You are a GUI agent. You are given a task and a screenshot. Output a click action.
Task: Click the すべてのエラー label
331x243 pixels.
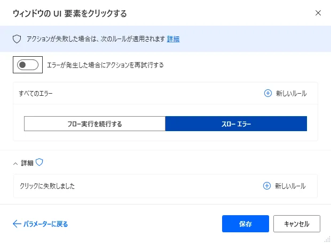(x=36, y=93)
